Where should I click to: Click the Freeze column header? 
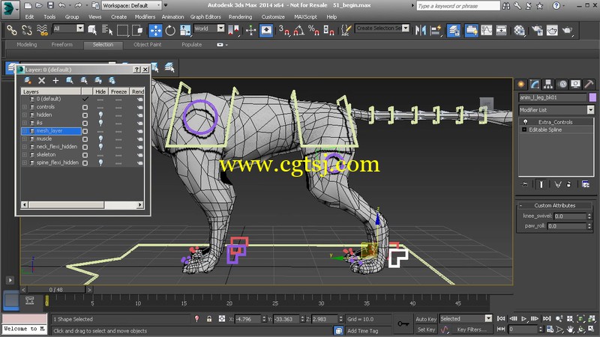[118, 91]
